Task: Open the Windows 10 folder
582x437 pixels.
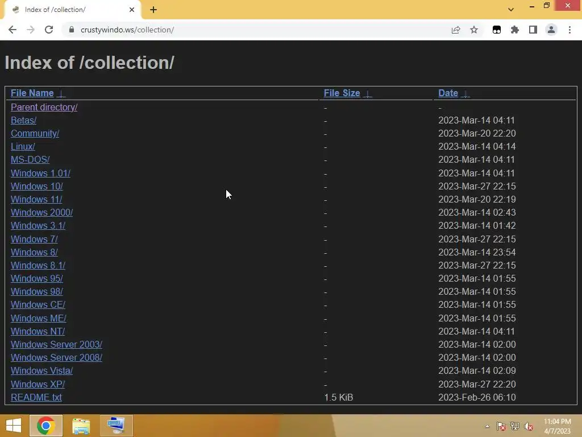Action: [37, 186]
